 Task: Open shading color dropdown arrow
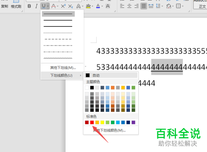173,6
